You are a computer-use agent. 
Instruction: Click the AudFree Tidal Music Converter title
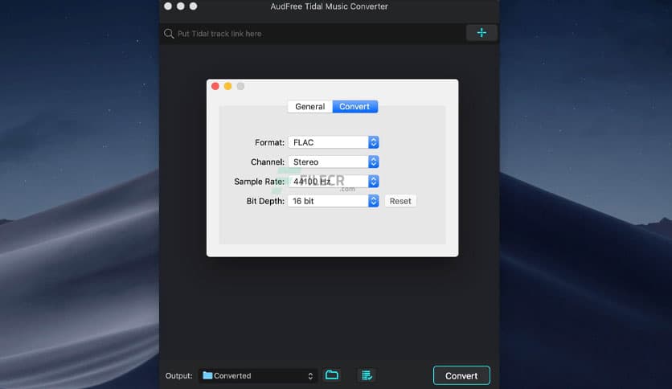[x=329, y=6]
